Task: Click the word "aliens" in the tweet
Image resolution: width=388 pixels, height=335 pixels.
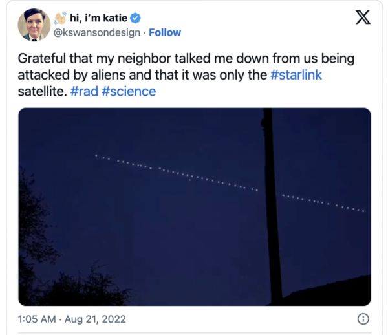Action: point(145,75)
